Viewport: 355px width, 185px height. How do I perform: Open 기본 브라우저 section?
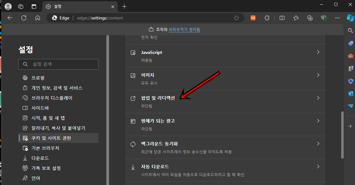click(x=58, y=148)
